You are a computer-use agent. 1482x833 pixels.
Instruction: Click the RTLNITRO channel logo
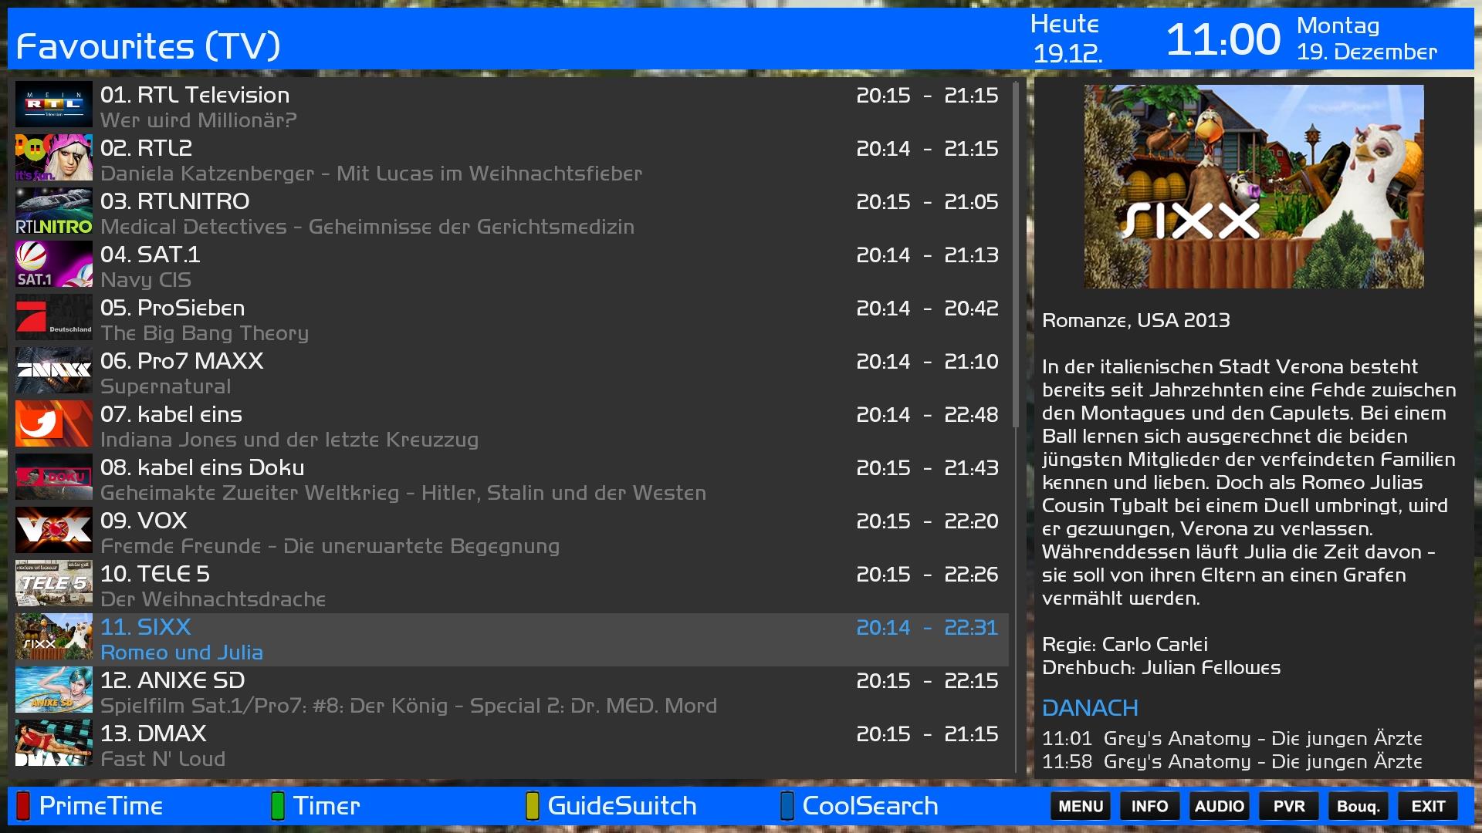pyautogui.click(x=54, y=211)
